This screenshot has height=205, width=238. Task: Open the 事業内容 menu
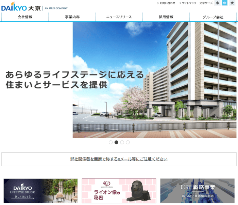pos(72,17)
